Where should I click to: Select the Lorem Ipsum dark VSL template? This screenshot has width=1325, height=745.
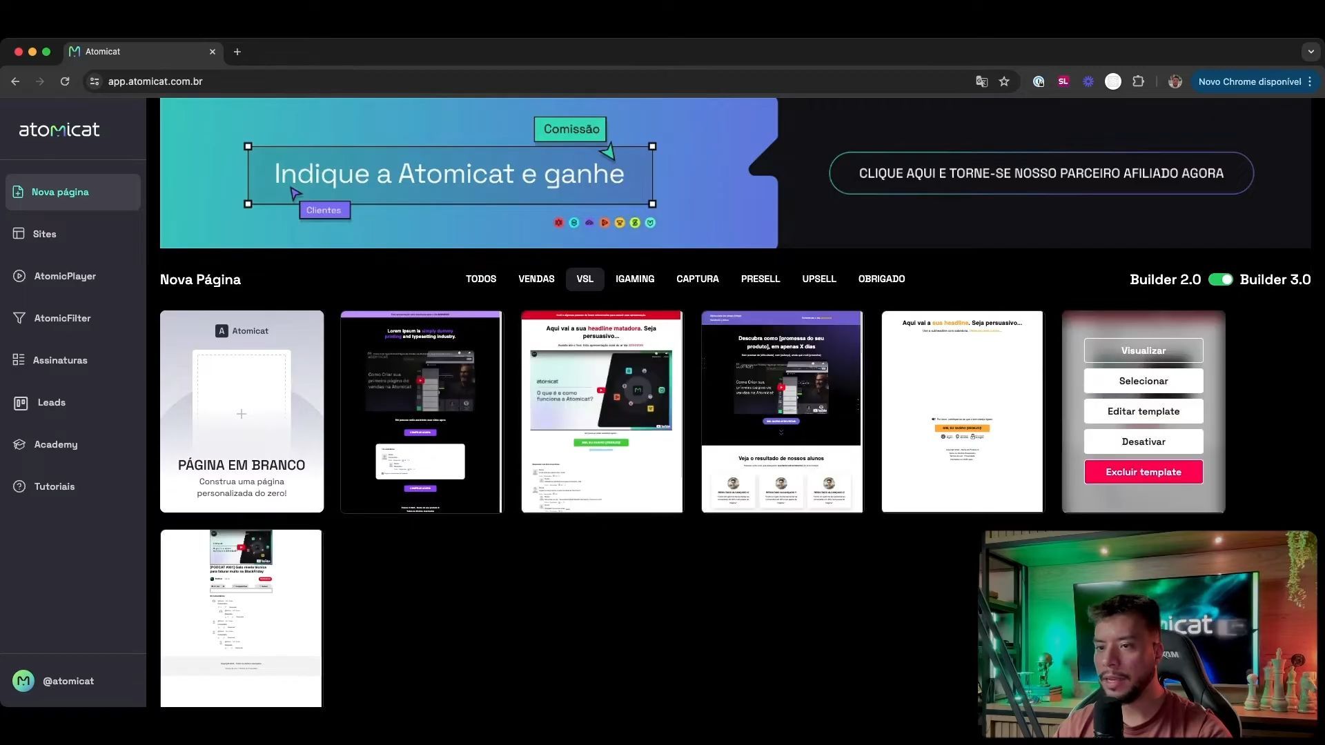tap(422, 411)
